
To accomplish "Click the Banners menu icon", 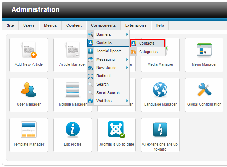I will 91,34.
